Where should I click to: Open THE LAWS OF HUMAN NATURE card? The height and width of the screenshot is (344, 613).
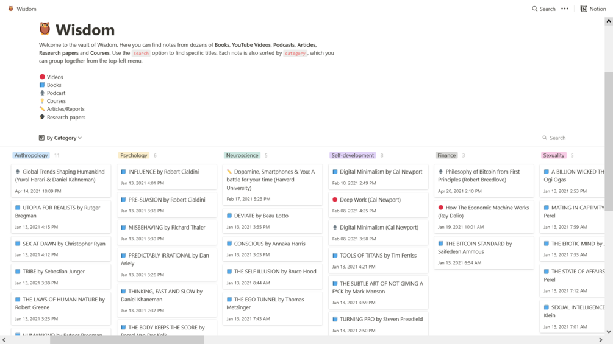61,309
